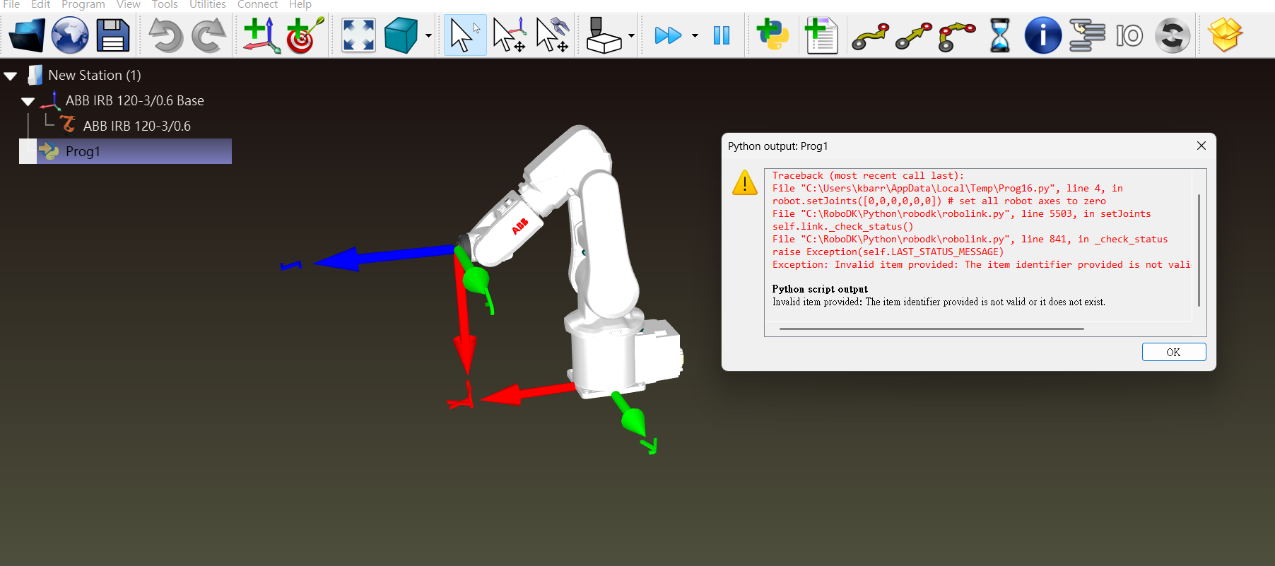Click the Undo arrow in the toolbar

point(165,35)
